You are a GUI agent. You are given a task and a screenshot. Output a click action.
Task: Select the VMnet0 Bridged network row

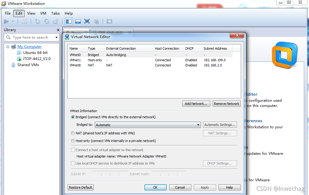click(x=150, y=55)
